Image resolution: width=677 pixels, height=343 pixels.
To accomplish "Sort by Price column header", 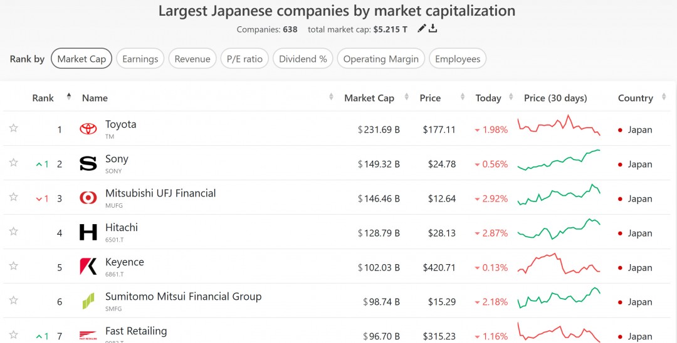I will pyautogui.click(x=430, y=98).
